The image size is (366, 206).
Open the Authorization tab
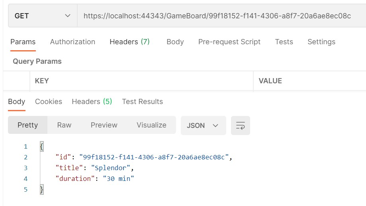pyautogui.click(x=72, y=42)
